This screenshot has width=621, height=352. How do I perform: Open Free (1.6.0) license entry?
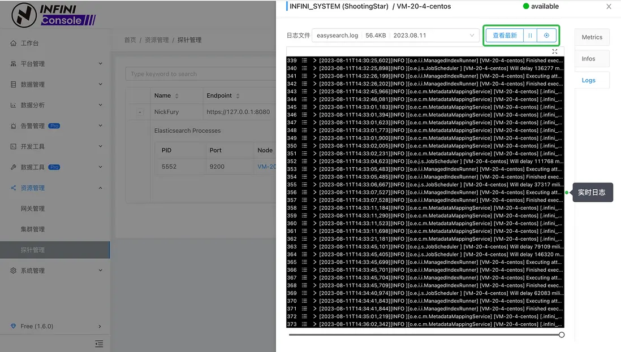click(55, 327)
